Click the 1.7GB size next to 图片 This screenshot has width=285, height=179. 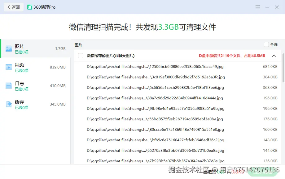pyautogui.click(x=60, y=49)
